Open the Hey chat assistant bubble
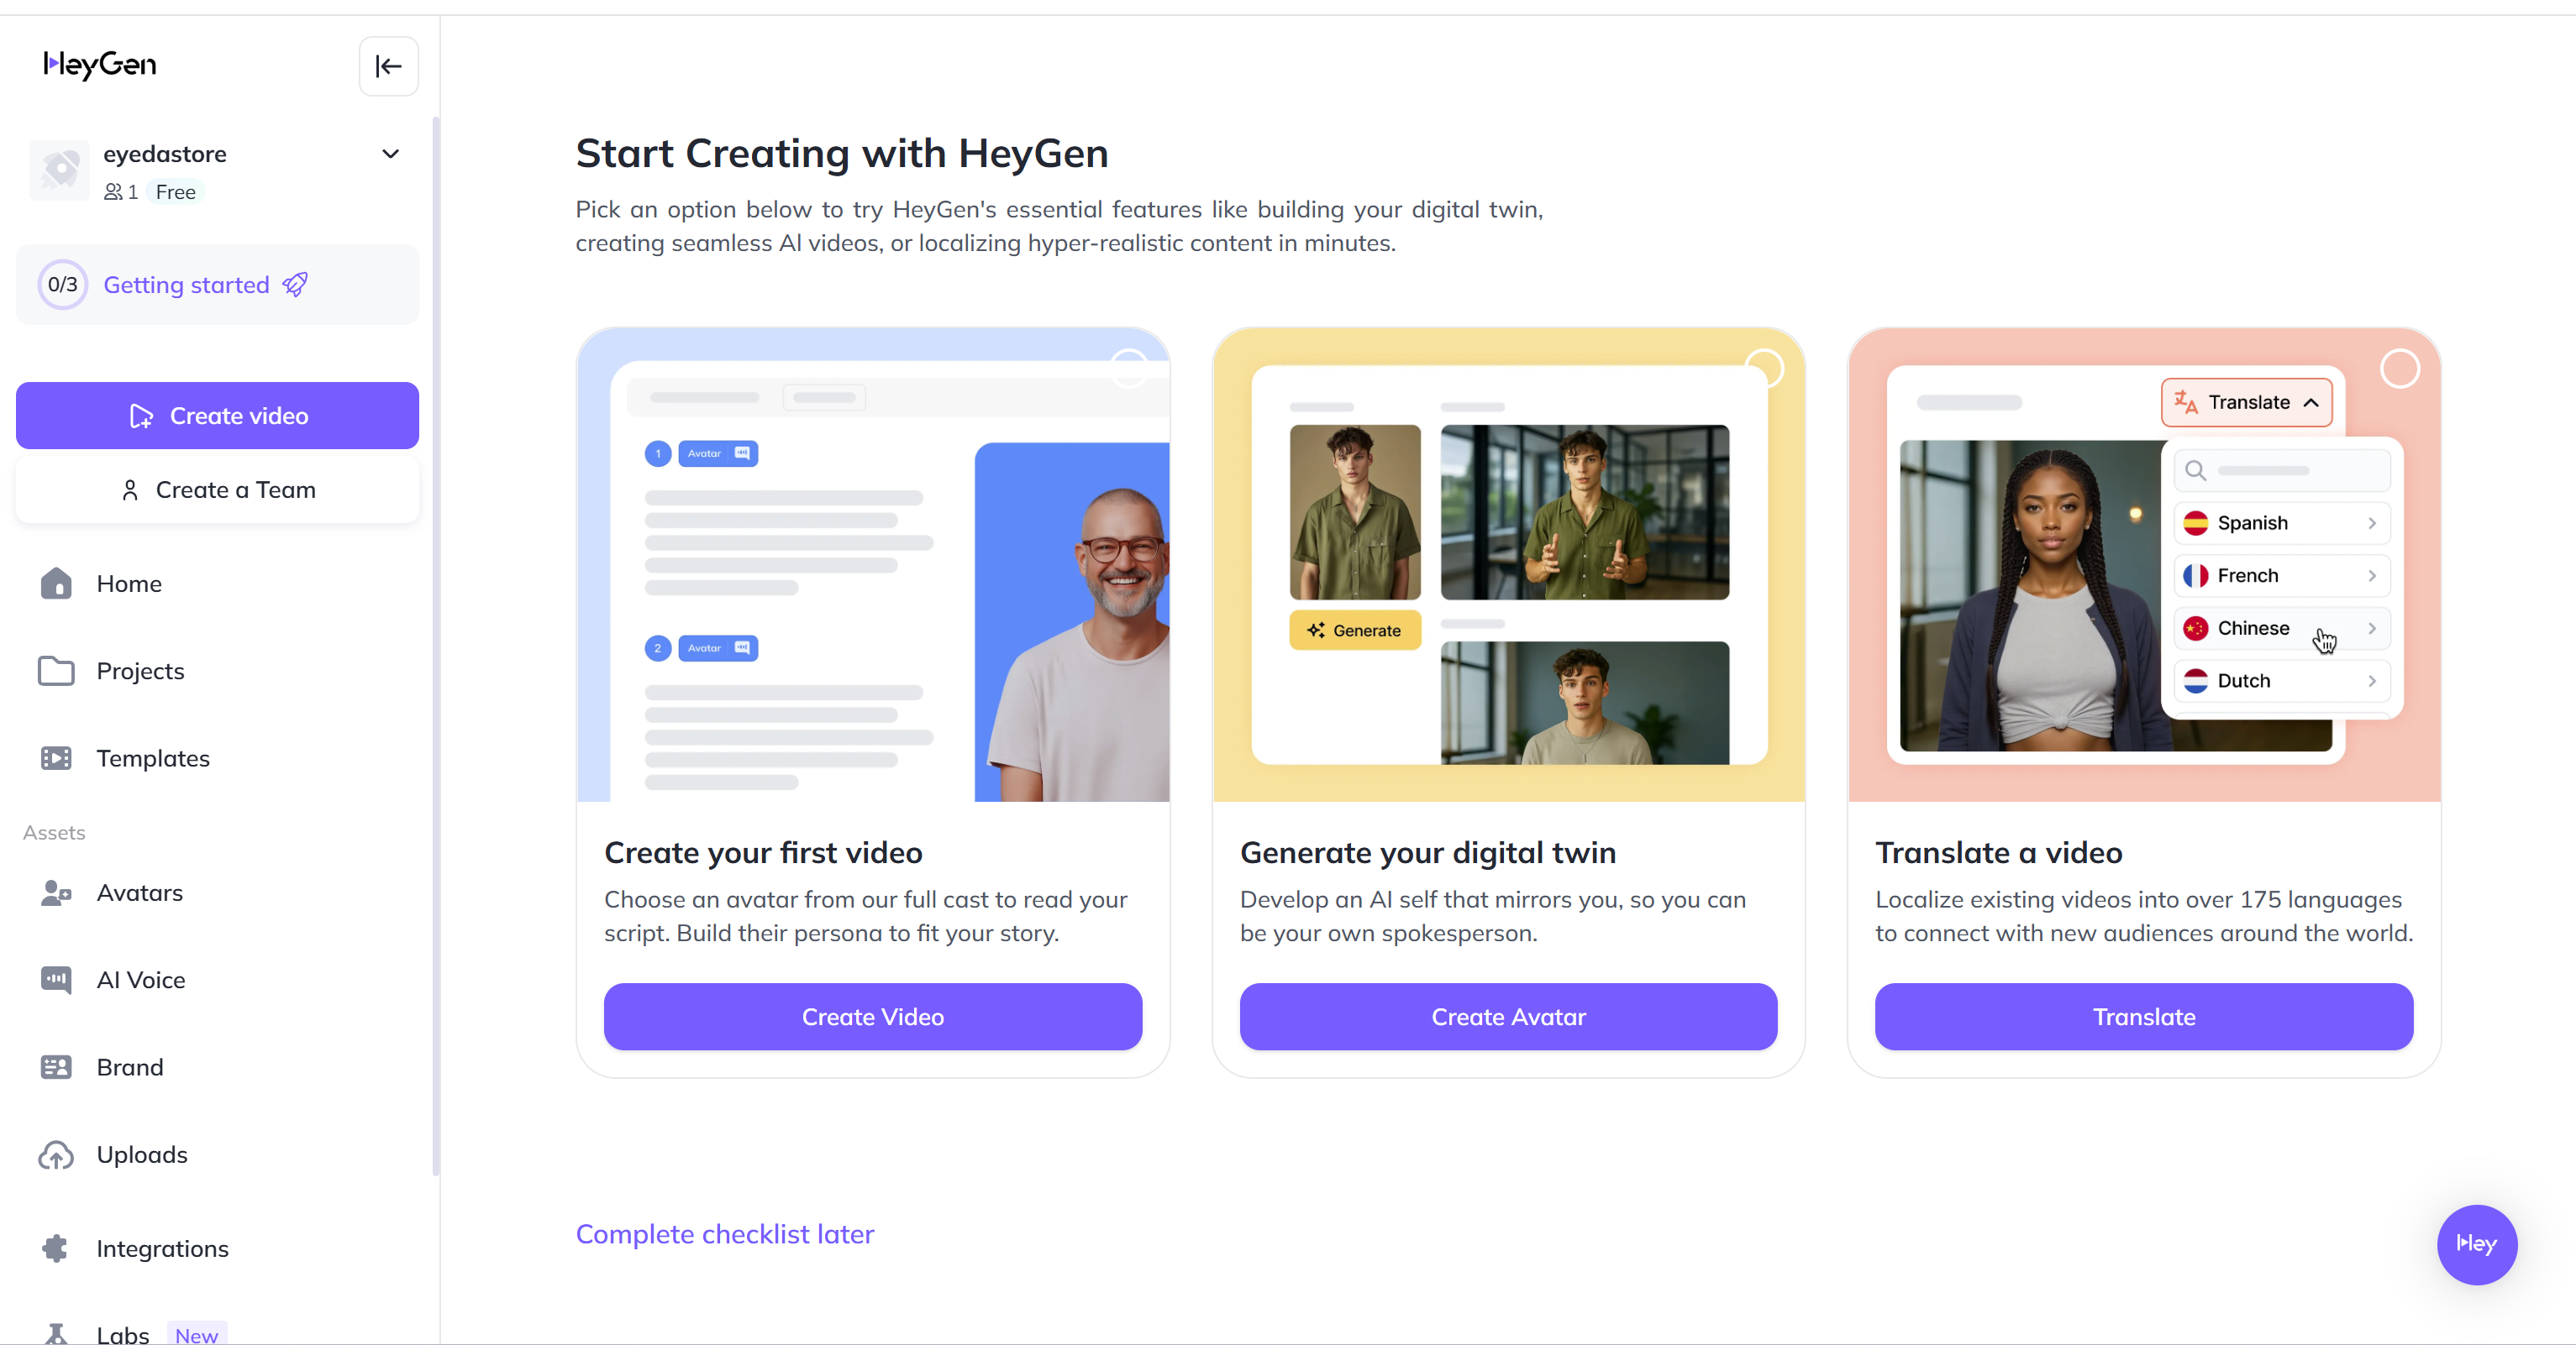 click(x=2476, y=1244)
